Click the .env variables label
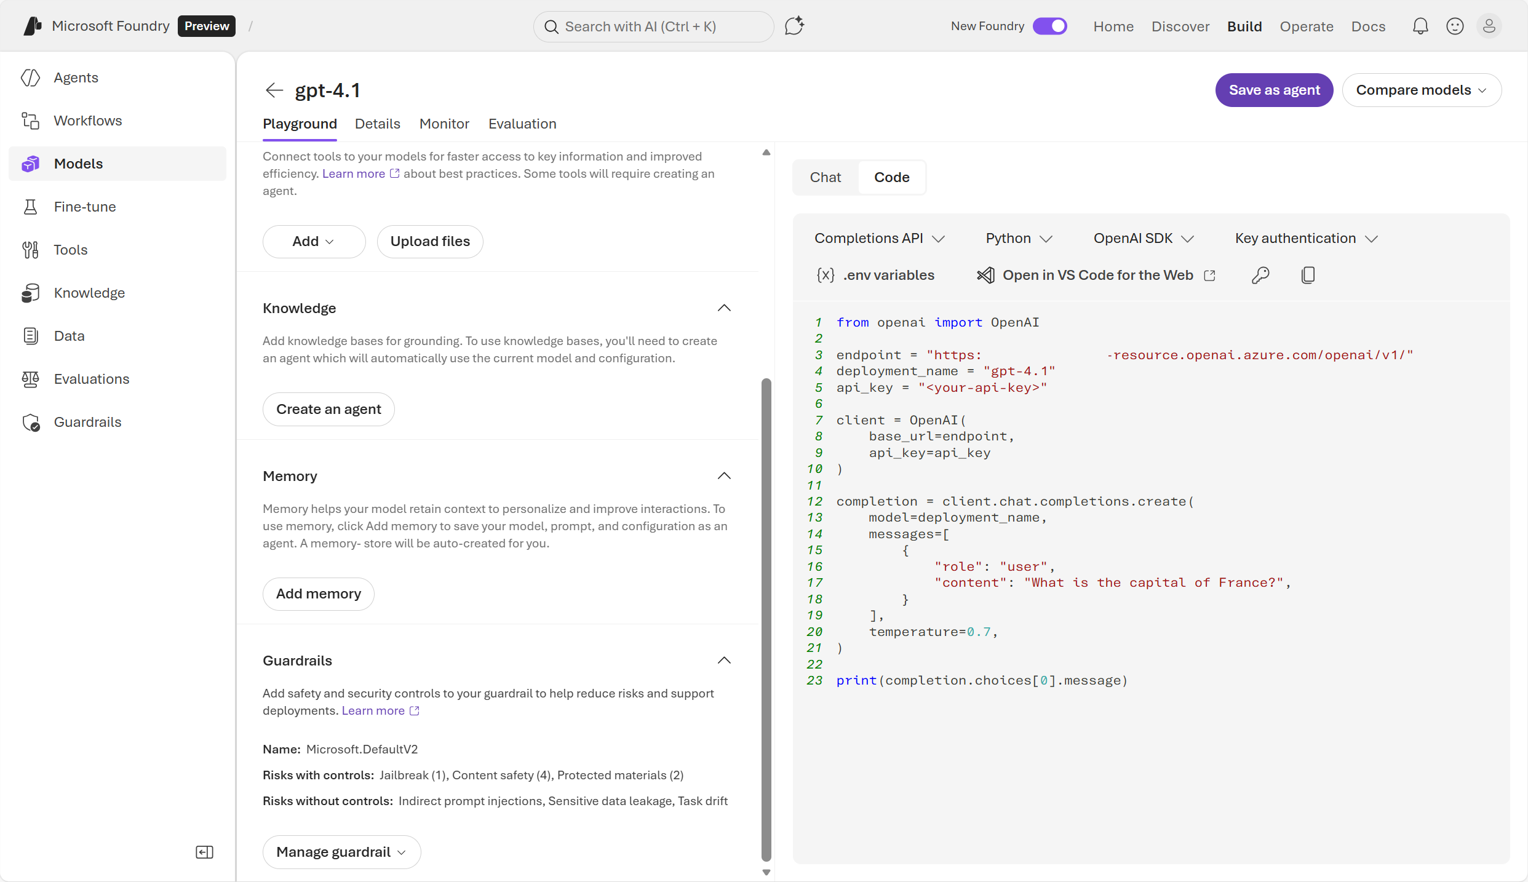 888,275
